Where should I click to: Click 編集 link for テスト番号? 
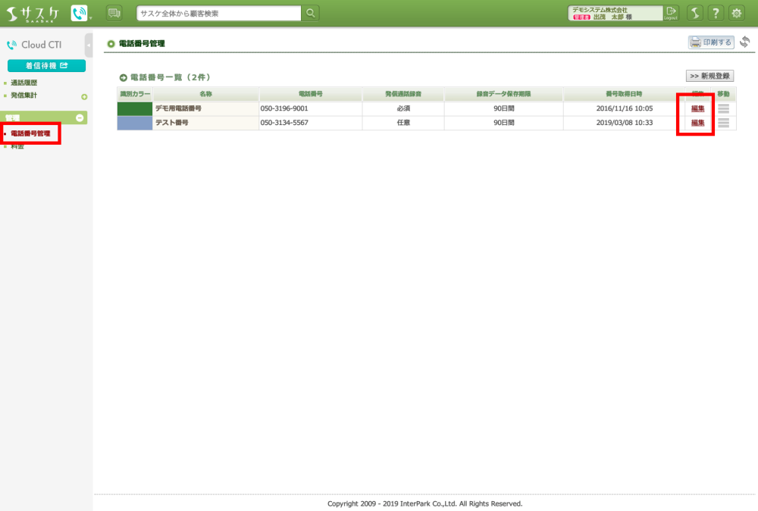(x=697, y=123)
